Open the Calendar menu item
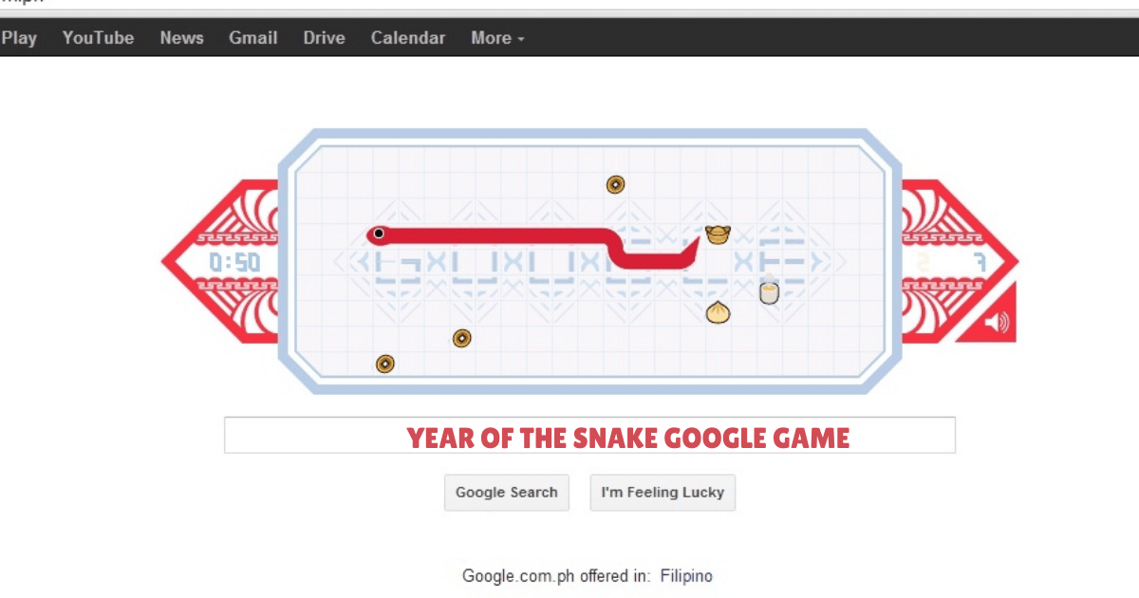The image size is (1139, 598). point(407,38)
